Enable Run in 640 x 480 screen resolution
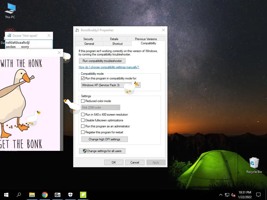 (83, 115)
